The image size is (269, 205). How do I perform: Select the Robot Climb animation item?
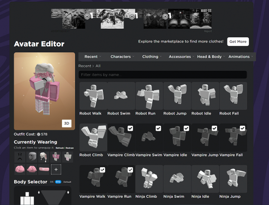(93, 138)
